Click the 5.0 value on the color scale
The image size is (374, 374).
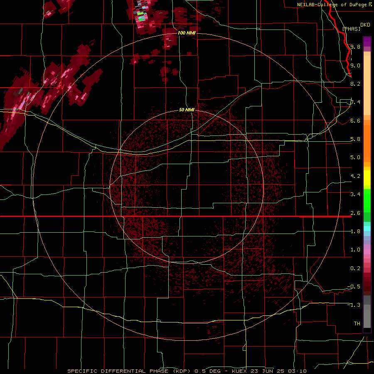(x=355, y=157)
